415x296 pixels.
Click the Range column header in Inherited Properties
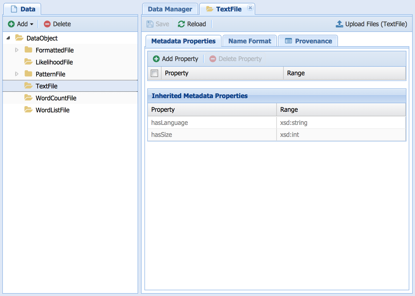[341, 110]
